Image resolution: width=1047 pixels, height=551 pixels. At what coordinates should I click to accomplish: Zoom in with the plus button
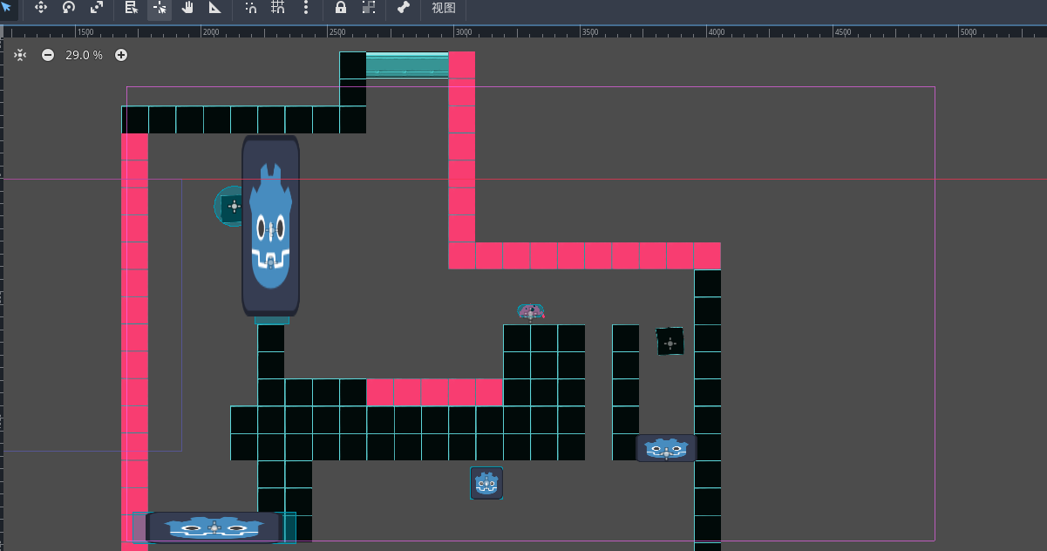point(121,55)
